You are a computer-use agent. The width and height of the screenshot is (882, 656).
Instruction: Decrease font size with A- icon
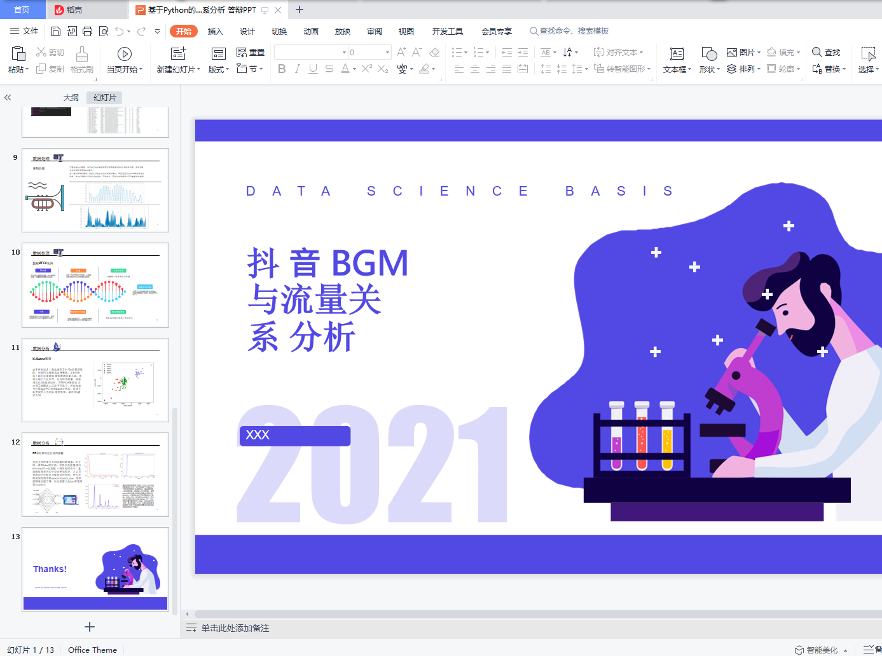click(417, 52)
